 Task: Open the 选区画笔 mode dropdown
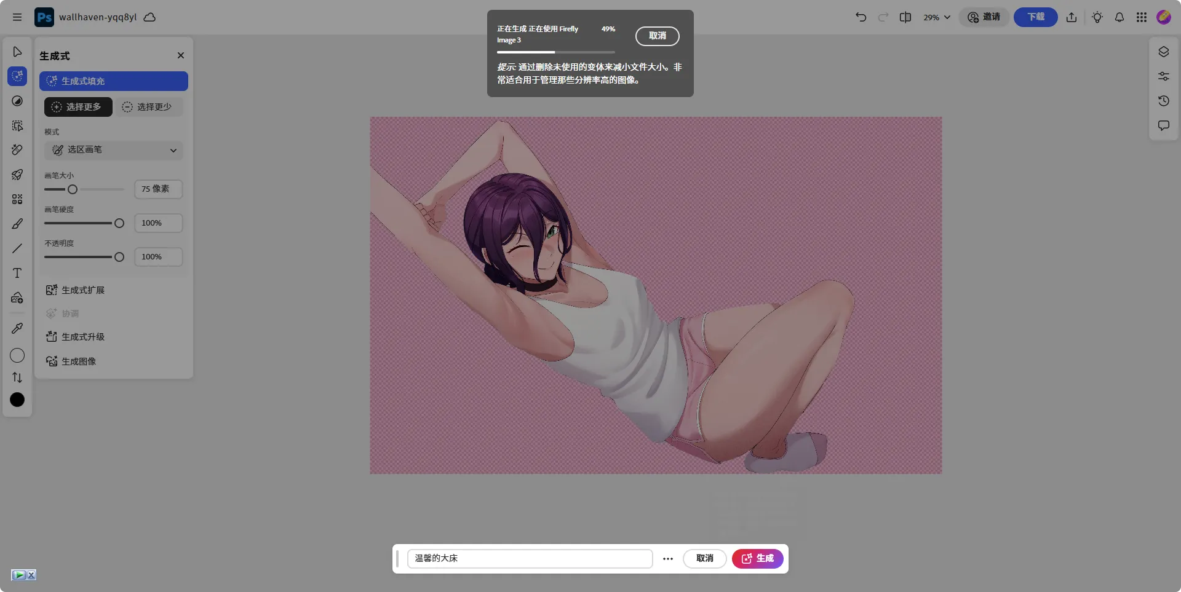113,150
